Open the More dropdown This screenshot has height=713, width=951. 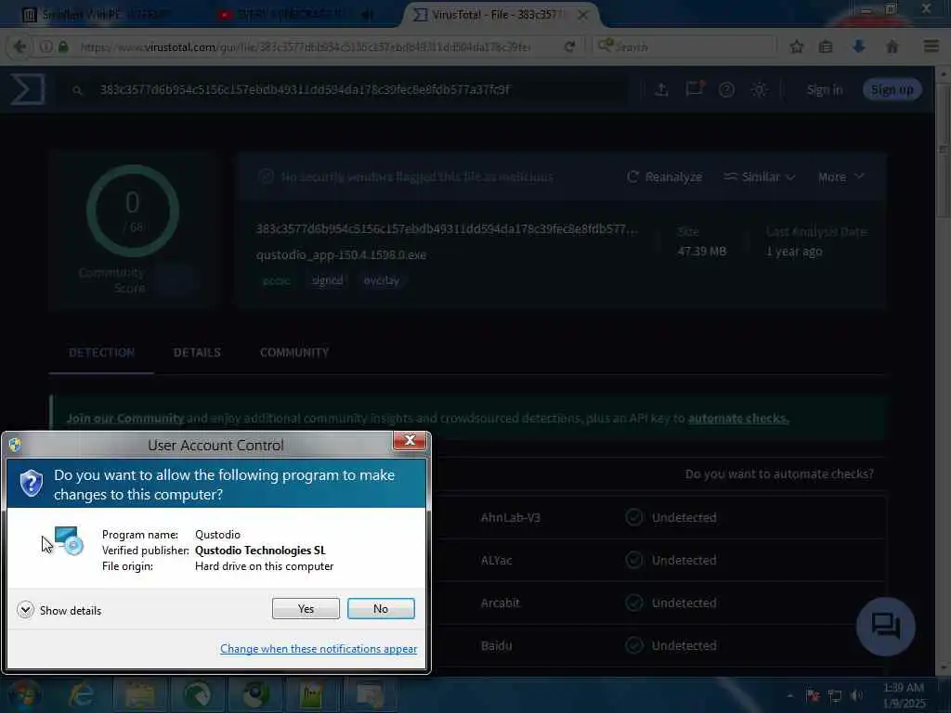tap(840, 176)
